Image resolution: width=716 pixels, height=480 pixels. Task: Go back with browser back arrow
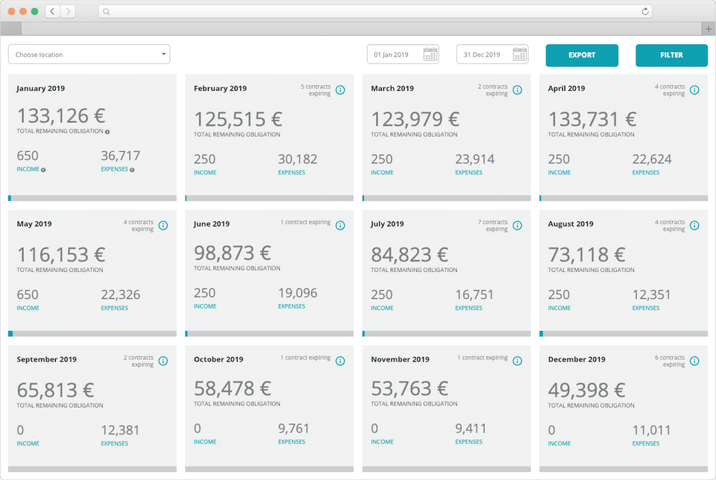point(52,11)
